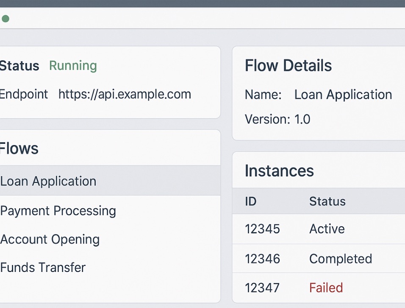Click the Failed status of instance 12347
This screenshot has width=405, height=308.
326,288
